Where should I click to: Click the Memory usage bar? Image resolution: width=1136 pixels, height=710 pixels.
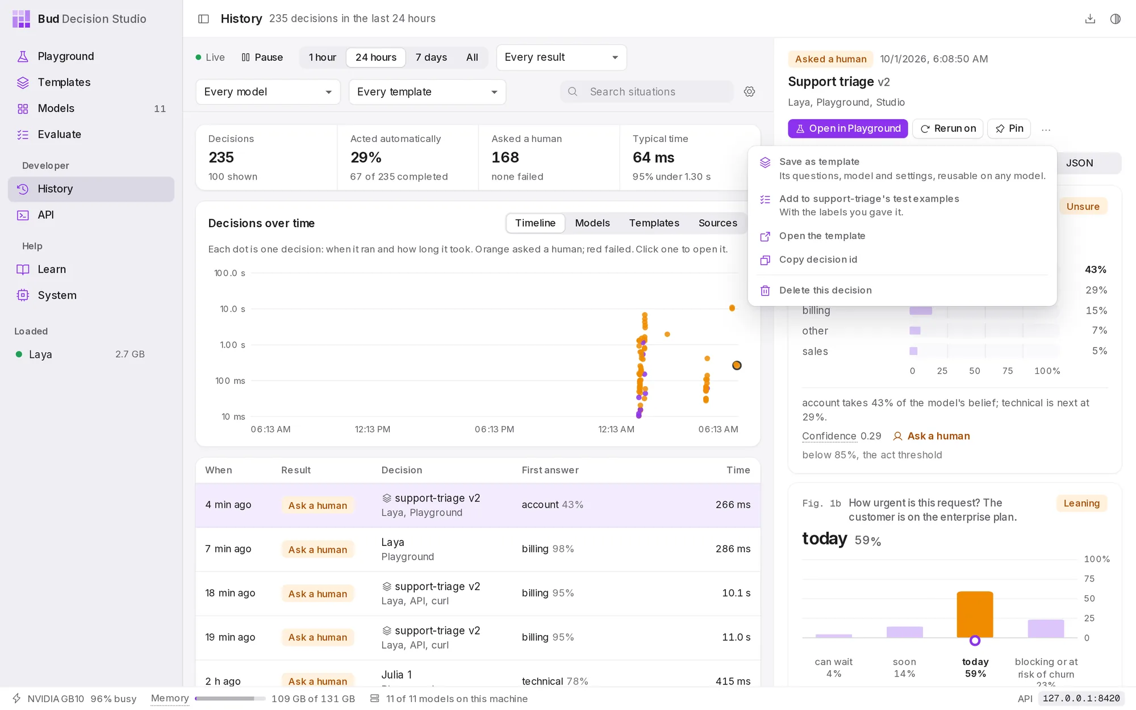(x=230, y=699)
